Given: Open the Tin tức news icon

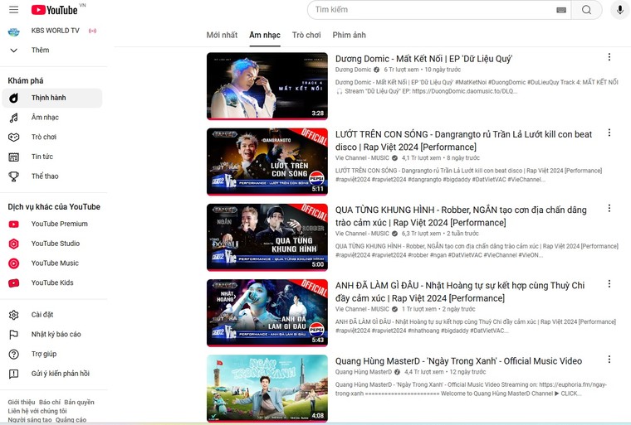Looking at the screenshot, I should coord(13,157).
